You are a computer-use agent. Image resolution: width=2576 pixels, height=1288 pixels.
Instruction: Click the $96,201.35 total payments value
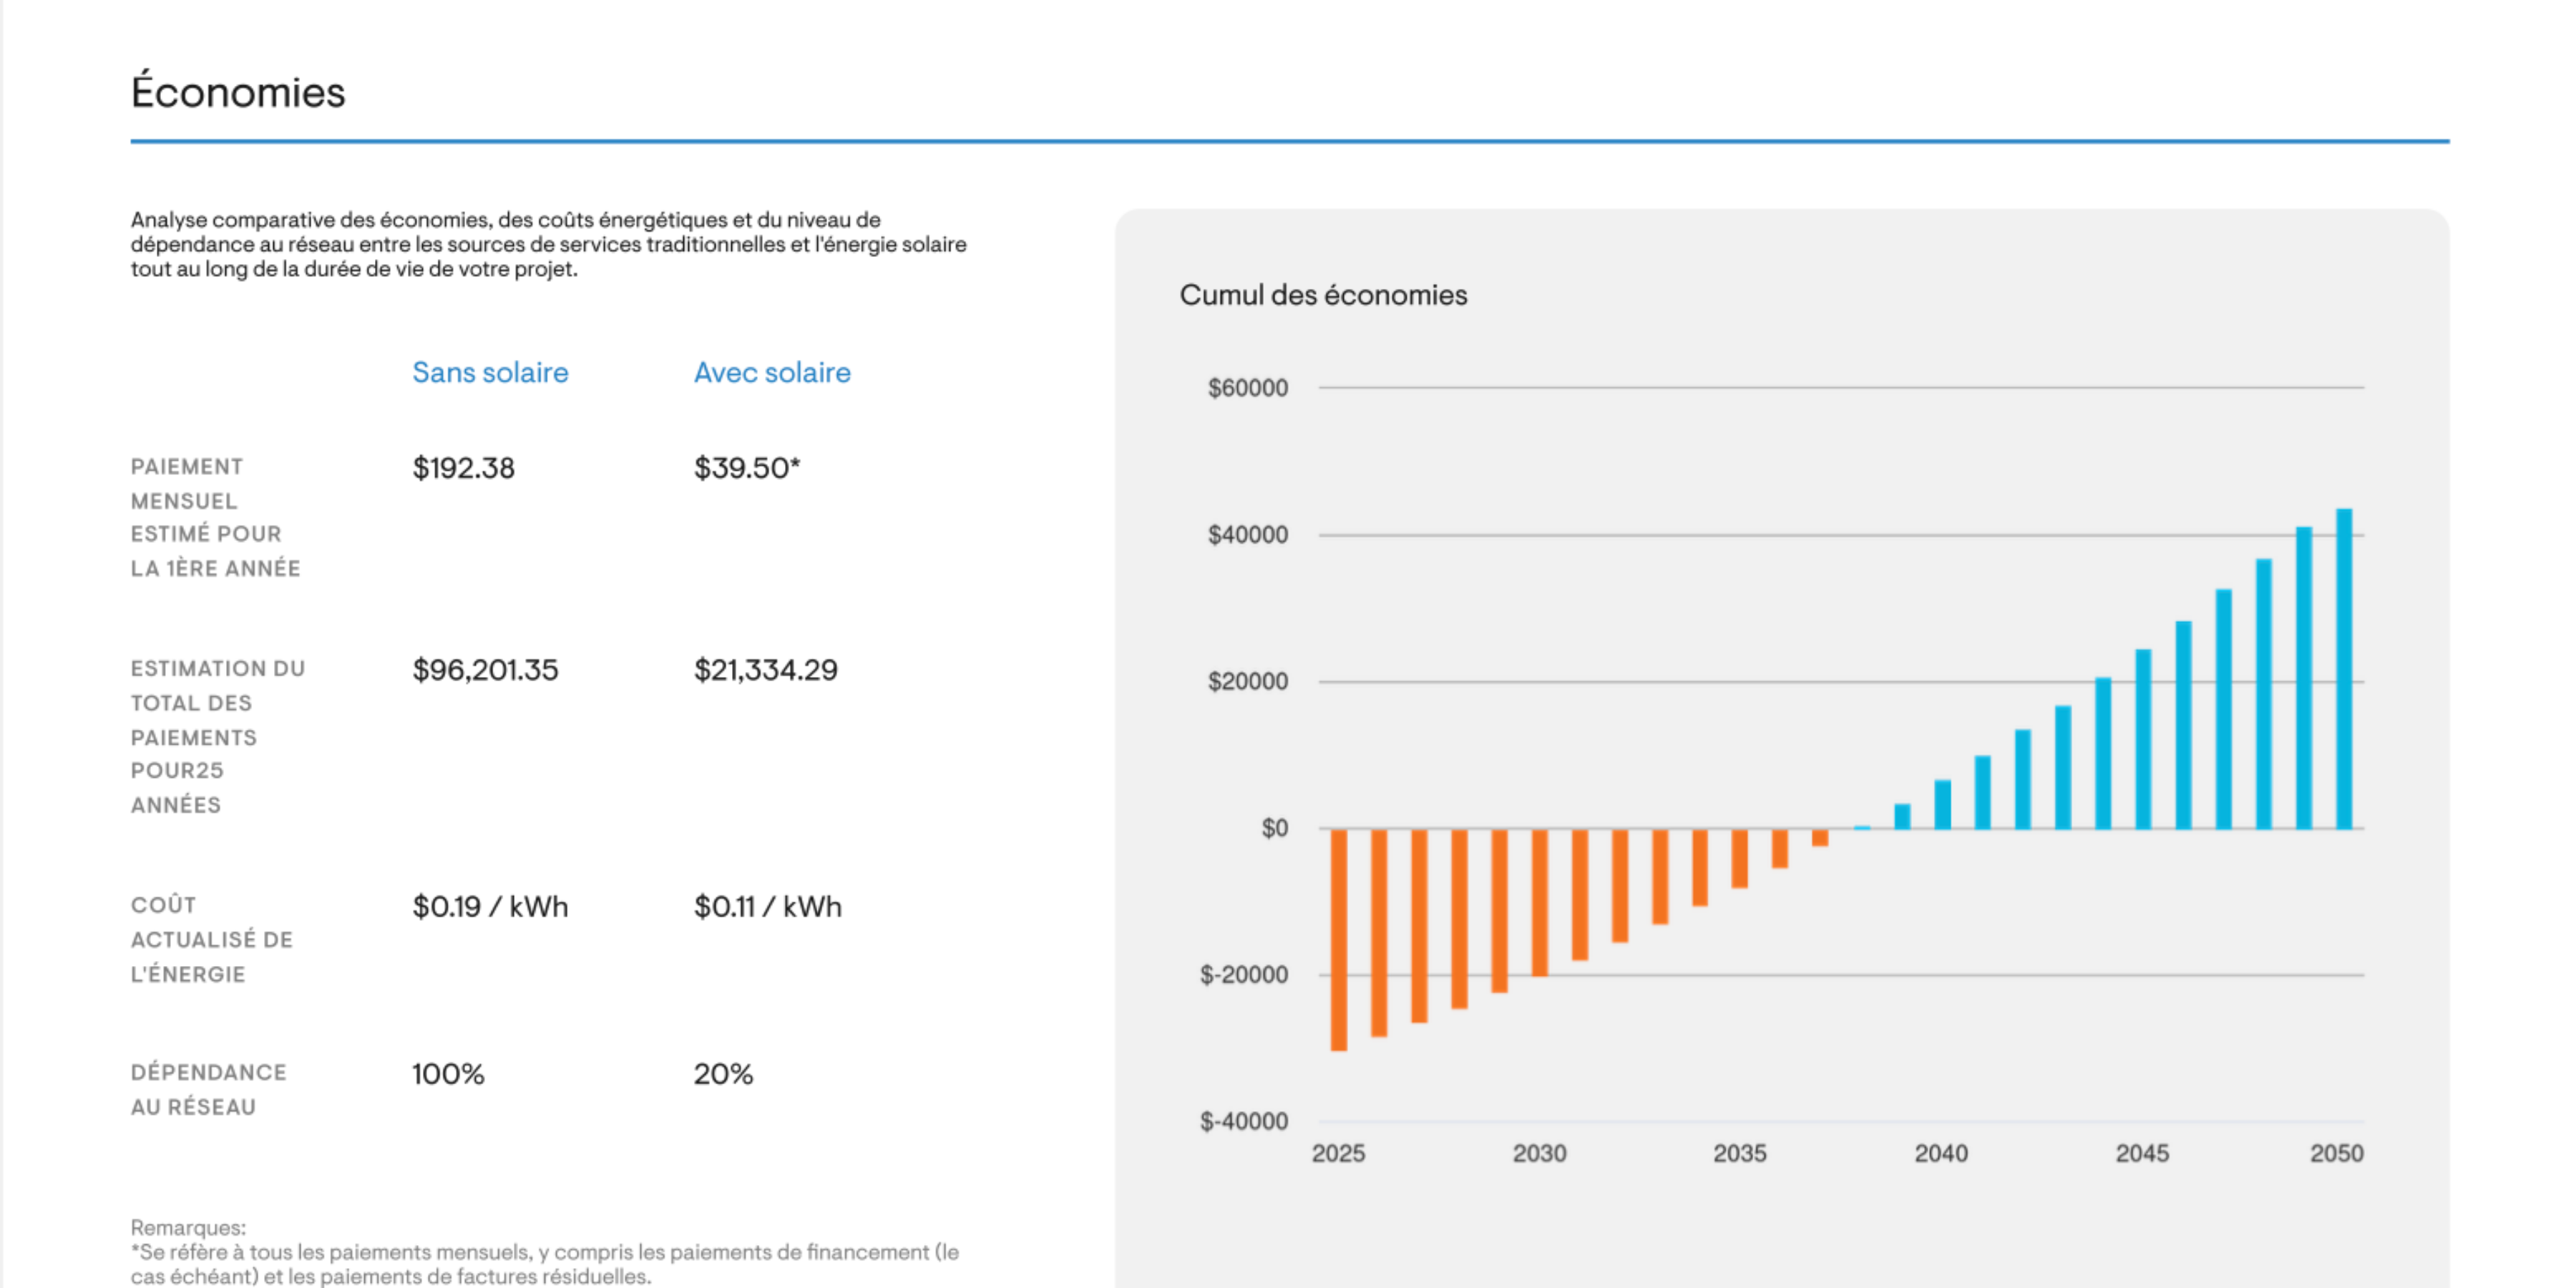485,670
